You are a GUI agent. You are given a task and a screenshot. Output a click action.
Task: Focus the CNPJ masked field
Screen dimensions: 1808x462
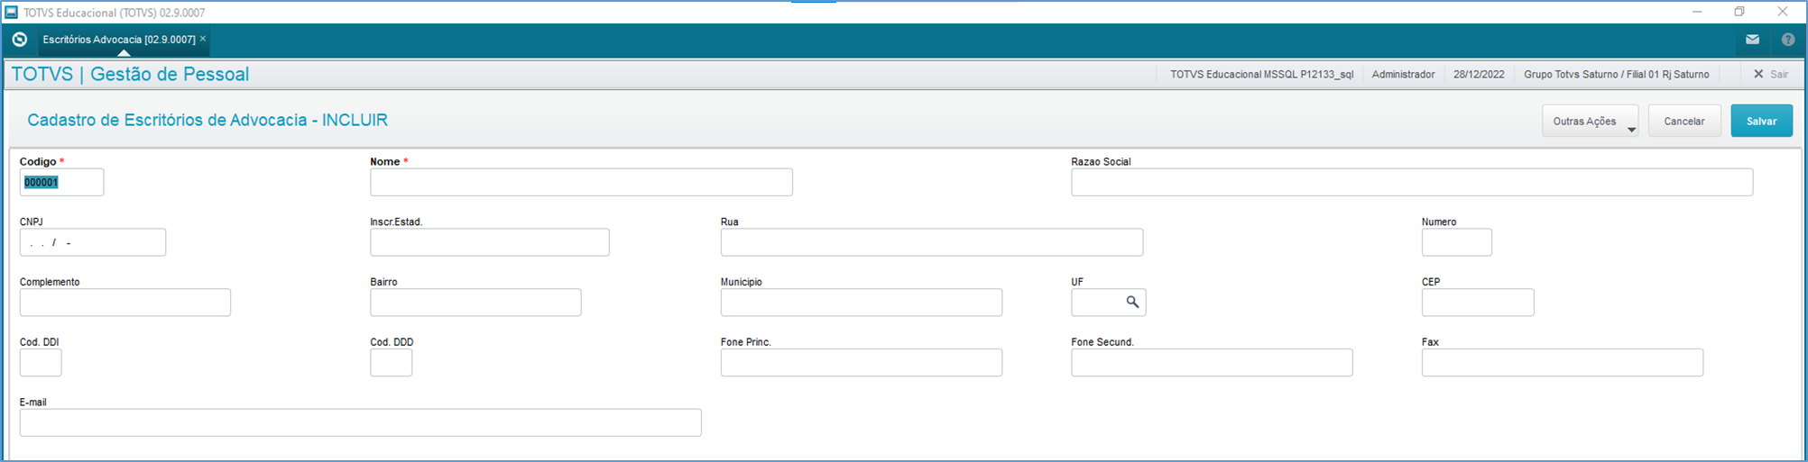(93, 242)
